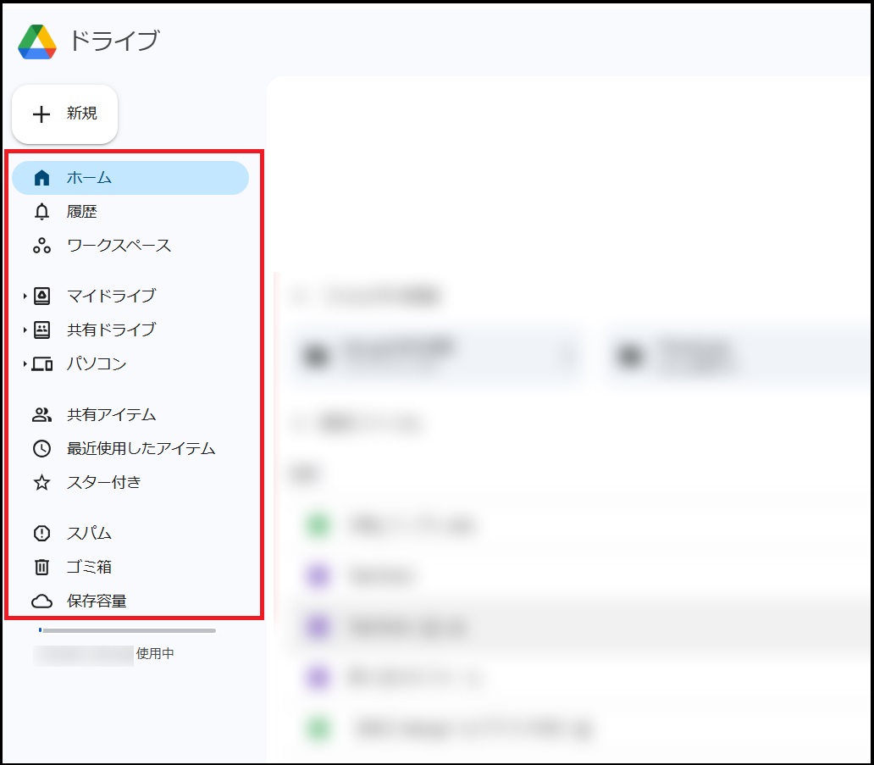Click the storage usage progress bar

(127, 630)
